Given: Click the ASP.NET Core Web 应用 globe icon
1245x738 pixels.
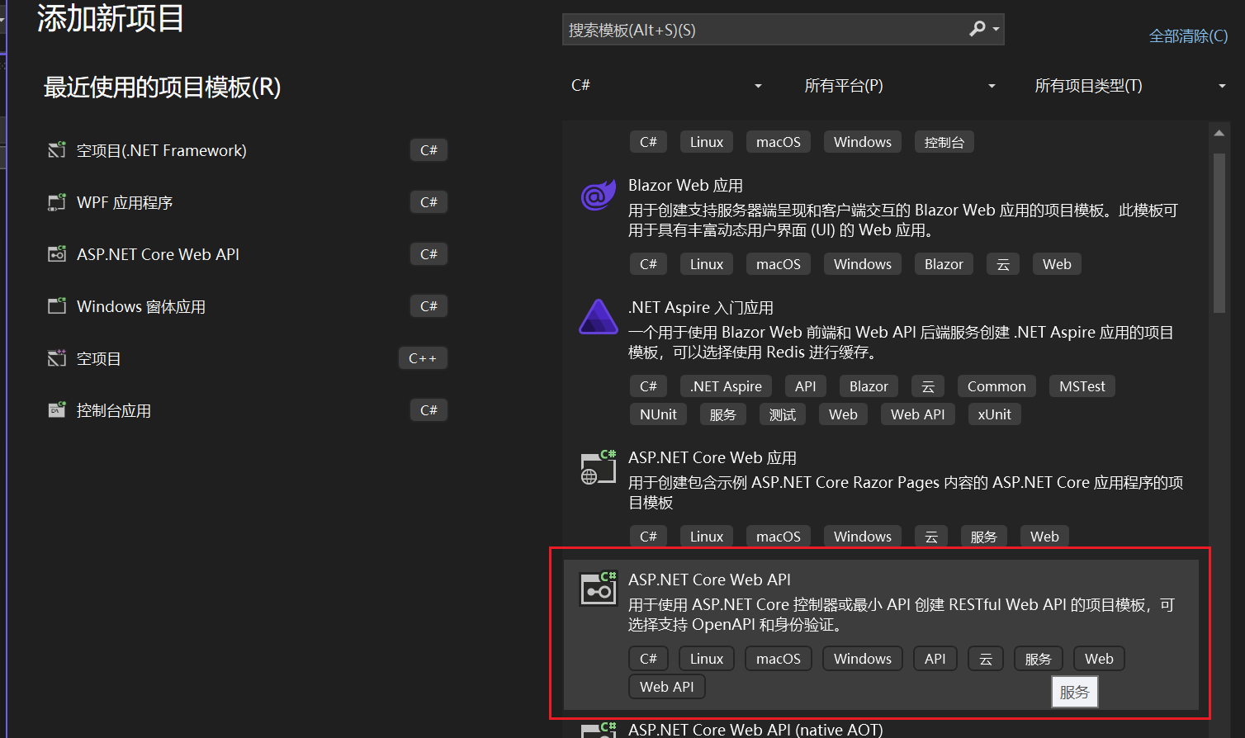Looking at the screenshot, I should 599,467.
